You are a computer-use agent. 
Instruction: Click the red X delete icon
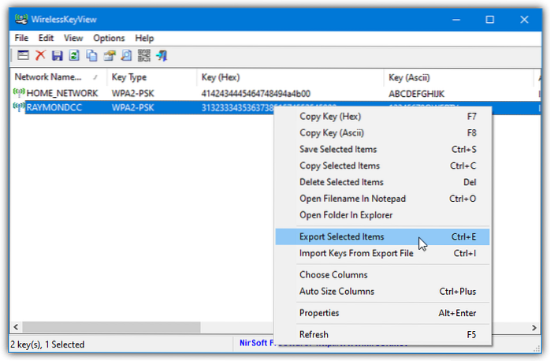tap(40, 55)
